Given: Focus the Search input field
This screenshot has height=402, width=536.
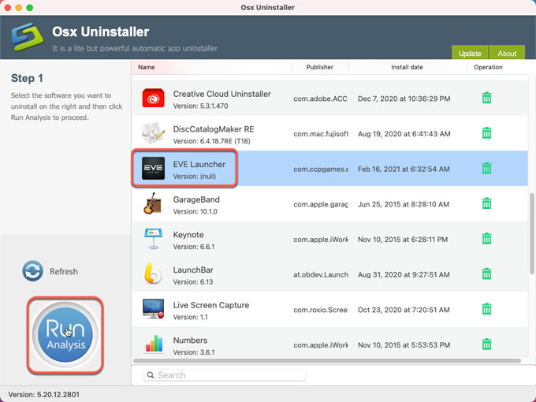Looking at the screenshot, I should [224, 375].
